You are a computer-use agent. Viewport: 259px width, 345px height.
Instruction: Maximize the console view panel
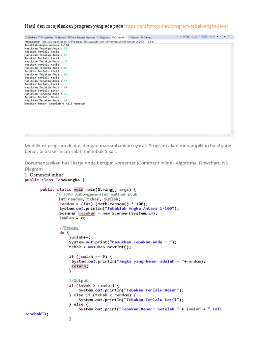(231, 36)
